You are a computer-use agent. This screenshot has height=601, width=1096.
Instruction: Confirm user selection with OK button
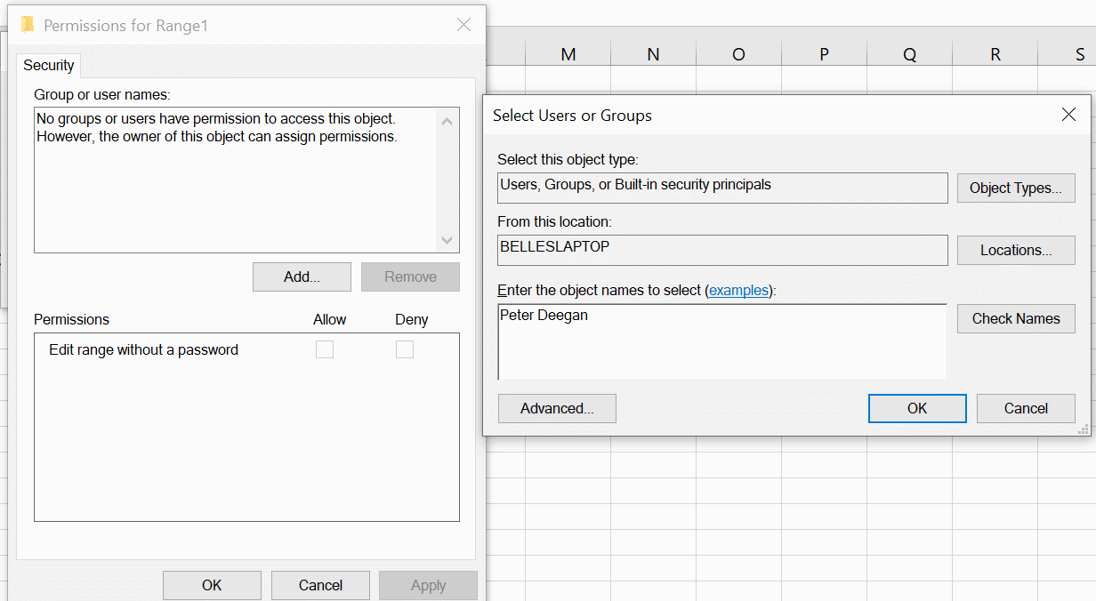click(x=916, y=409)
